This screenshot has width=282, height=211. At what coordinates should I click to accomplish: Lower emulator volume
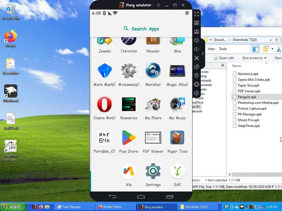pyautogui.click(x=197, y=49)
